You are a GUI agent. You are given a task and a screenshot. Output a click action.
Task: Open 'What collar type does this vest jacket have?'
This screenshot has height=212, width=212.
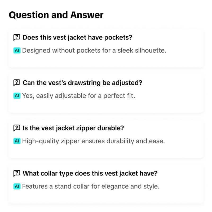click(x=90, y=173)
